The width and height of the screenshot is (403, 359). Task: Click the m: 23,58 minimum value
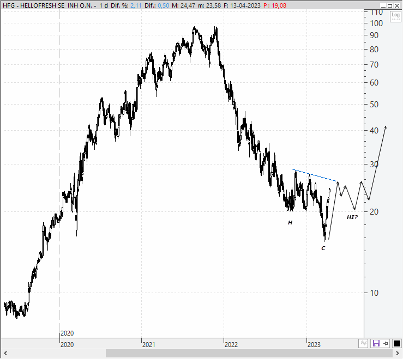209,5
